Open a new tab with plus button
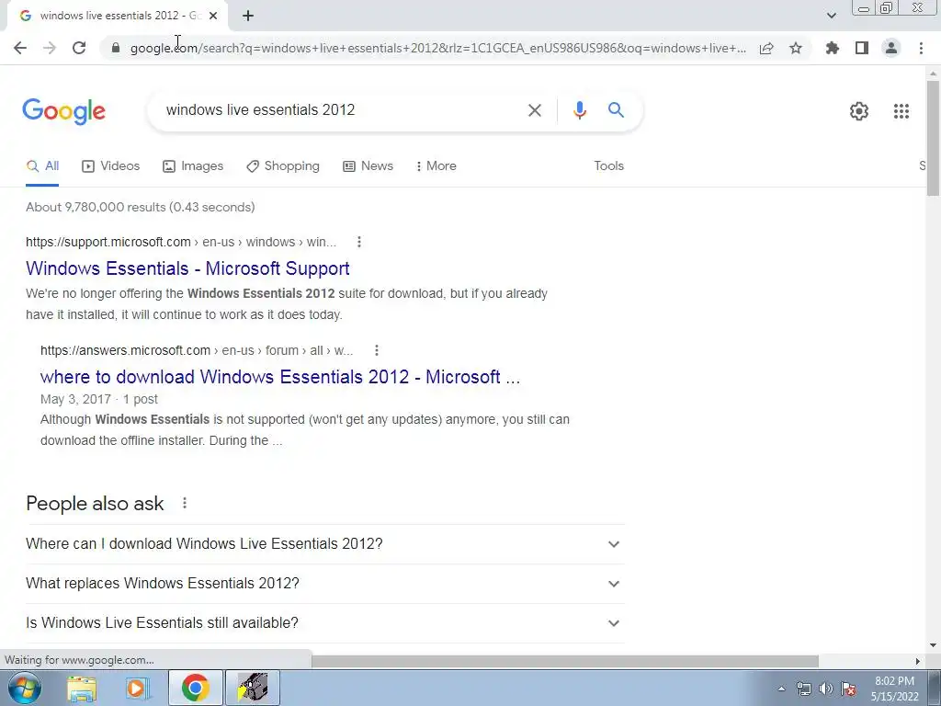This screenshot has height=706, width=941. tap(248, 16)
